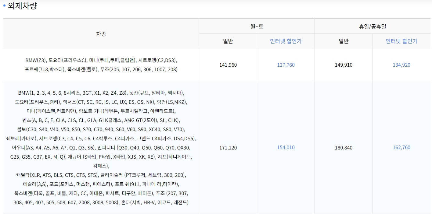Select the 149,910 holiday price

pos(344,65)
